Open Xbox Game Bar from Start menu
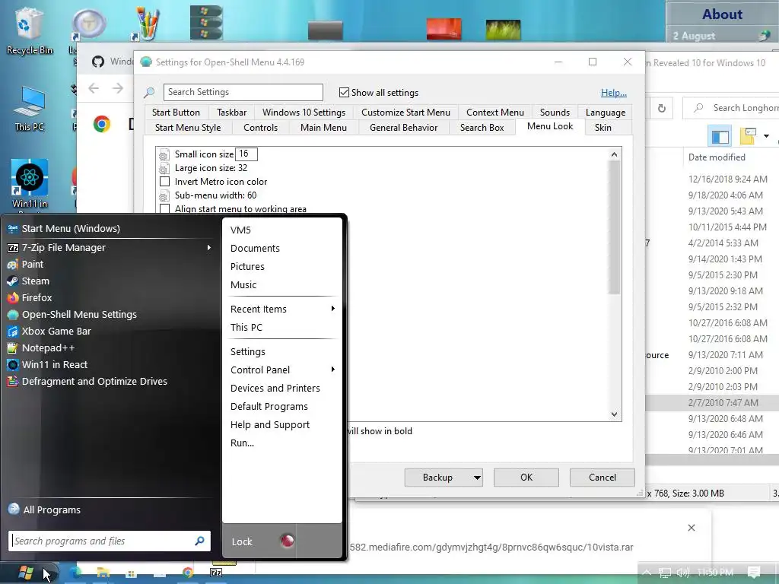 110,332
